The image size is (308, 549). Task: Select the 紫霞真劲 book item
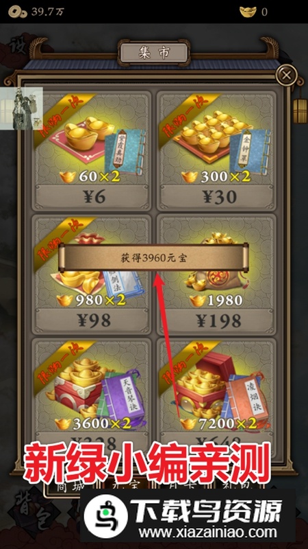pyautogui.click(x=125, y=152)
